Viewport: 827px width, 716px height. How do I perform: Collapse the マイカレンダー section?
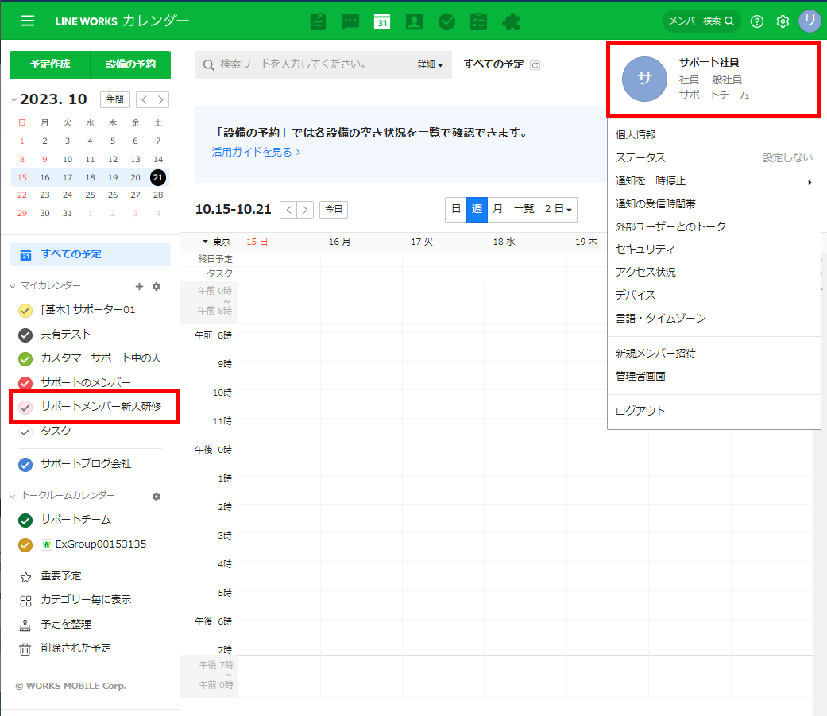(13, 286)
